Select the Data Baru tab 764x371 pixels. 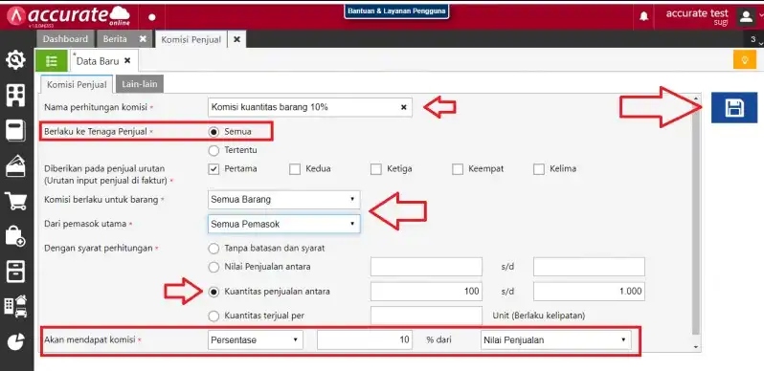click(98, 61)
